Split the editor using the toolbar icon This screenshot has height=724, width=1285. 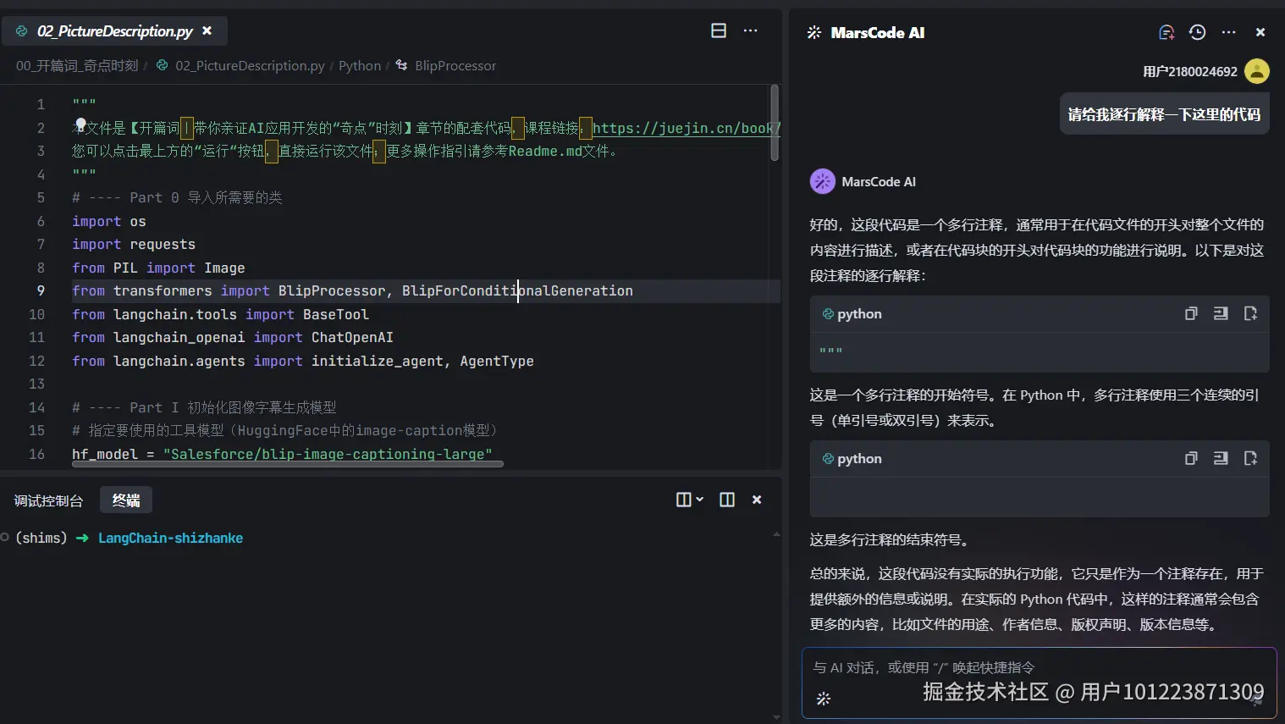[x=718, y=30]
